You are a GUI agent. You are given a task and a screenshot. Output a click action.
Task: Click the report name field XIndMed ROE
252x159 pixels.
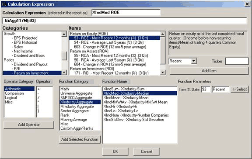[126, 13]
